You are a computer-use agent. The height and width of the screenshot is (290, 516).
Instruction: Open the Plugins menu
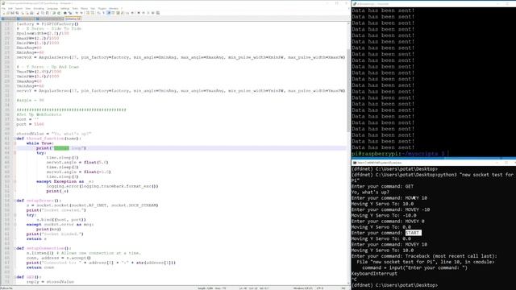tap(102, 9)
